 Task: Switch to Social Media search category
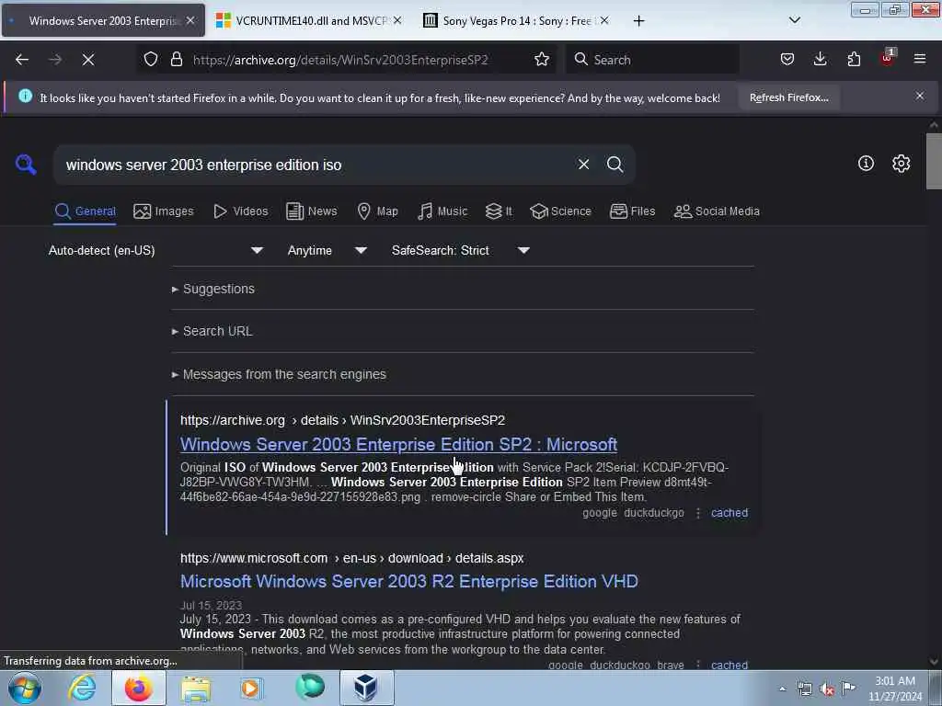(717, 211)
